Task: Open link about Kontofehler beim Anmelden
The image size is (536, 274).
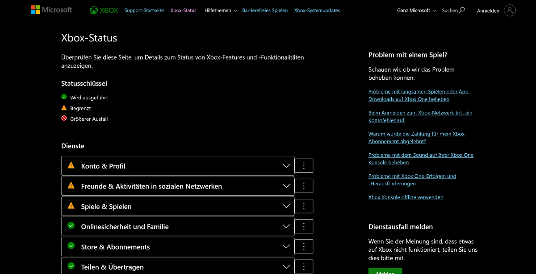Action: click(x=420, y=116)
